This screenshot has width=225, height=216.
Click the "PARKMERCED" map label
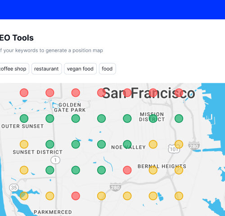53,212
